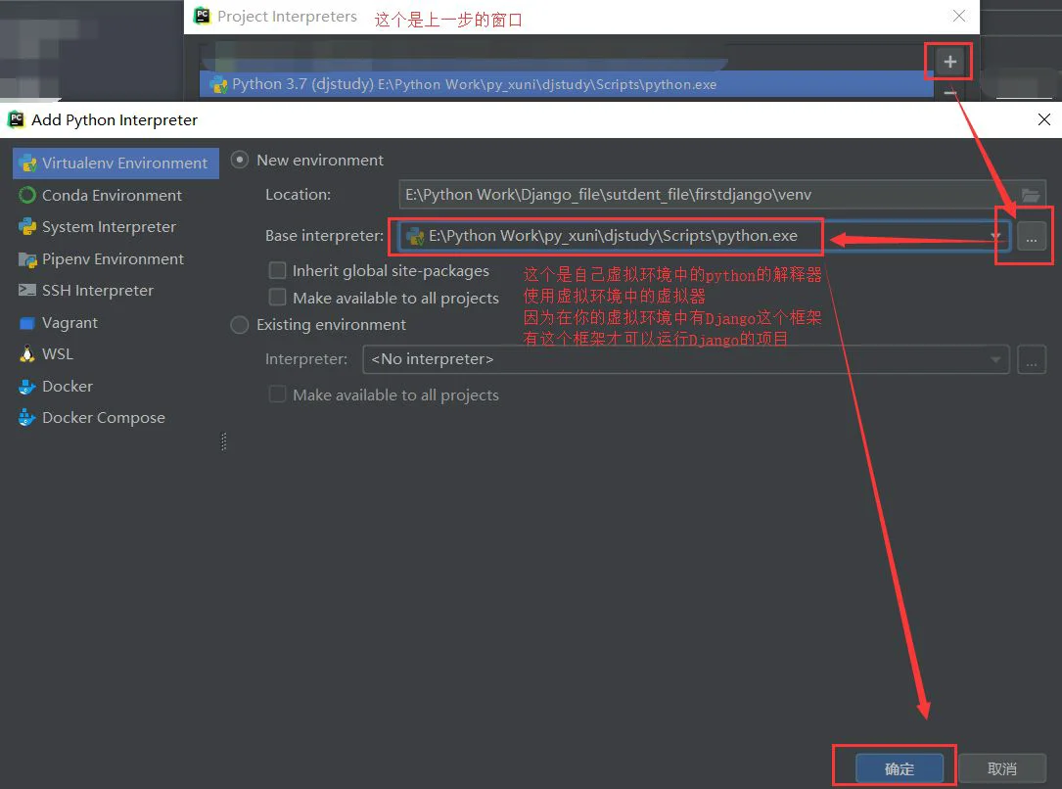Image resolution: width=1062 pixels, height=789 pixels.
Task: Click the Conda green circle icon
Action: (x=27, y=195)
